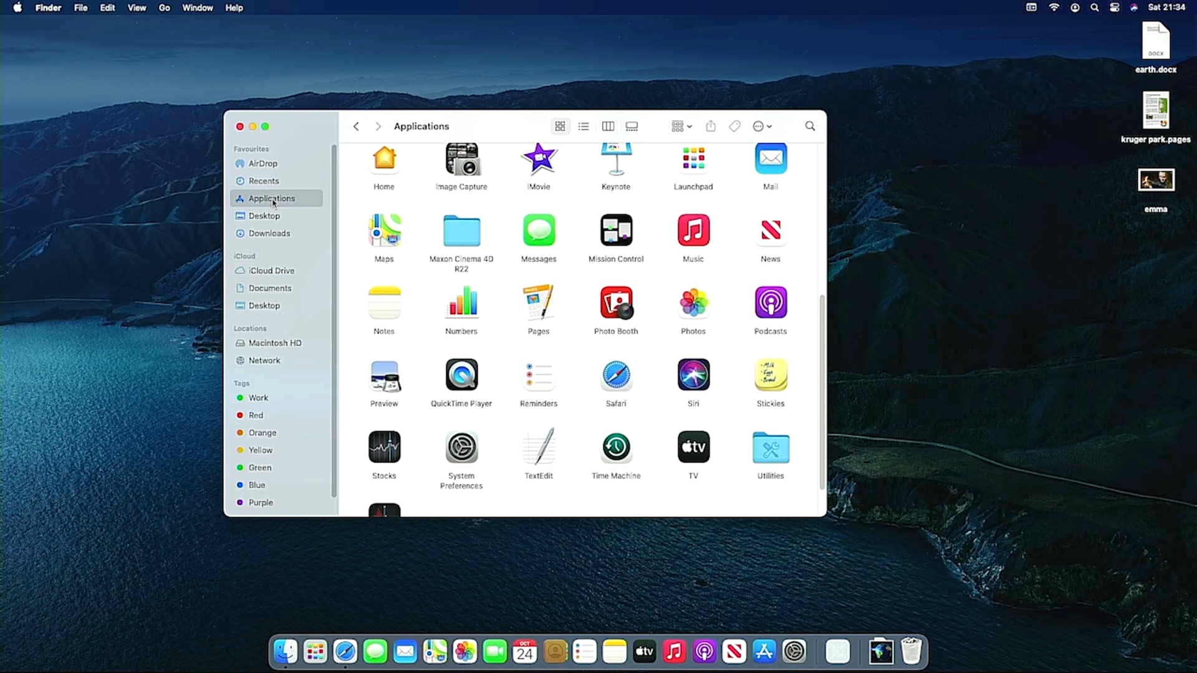Open the Group By dropdown in toolbar
The image size is (1197, 673).
[x=681, y=126]
